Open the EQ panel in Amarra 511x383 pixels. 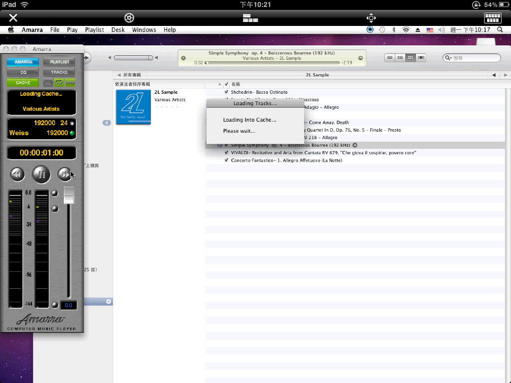point(23,72)
